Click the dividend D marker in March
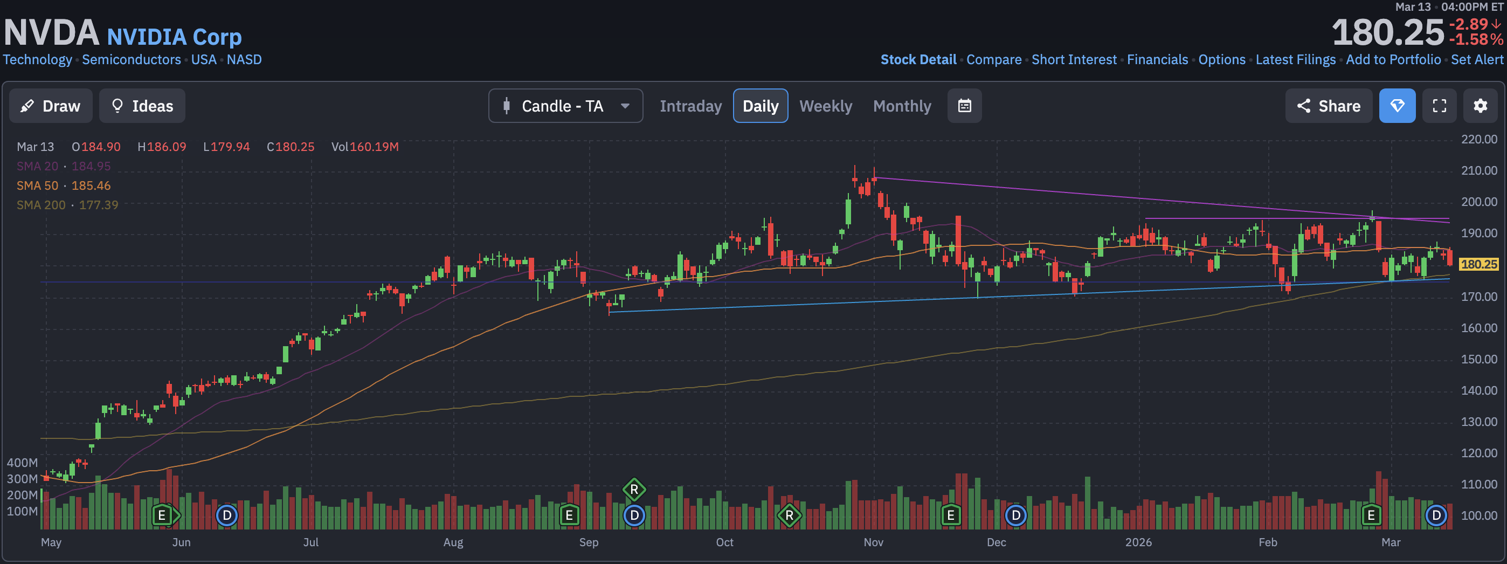Viewport: 1507px width, 564px height. (1436, 515)
